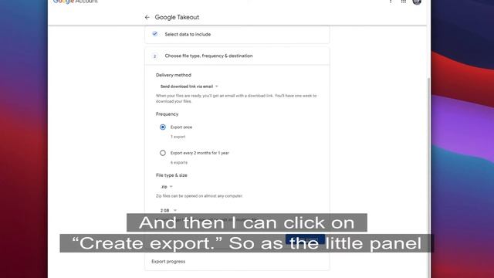Open the 2 GB file size dropdown
The width and height of the screenshot is (494, 278).
click(168, 210)
